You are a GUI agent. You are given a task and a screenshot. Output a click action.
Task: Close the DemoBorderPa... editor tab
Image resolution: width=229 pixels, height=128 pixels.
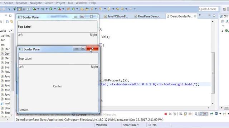tap(195, 16)
